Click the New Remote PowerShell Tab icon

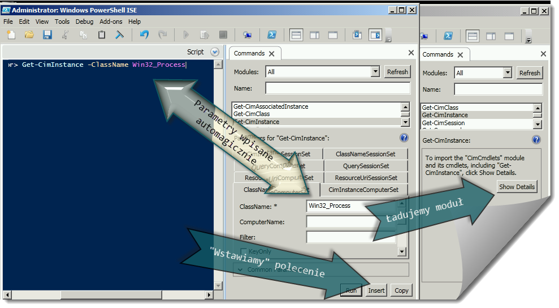pyautogui.click(x=247, y=35)
